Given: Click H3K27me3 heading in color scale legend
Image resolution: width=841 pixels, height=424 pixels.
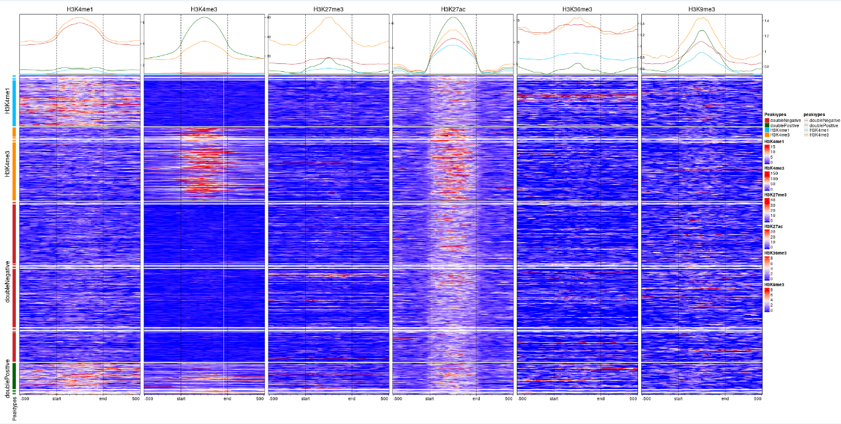Looking at the screenshot, I should (776, 195).
